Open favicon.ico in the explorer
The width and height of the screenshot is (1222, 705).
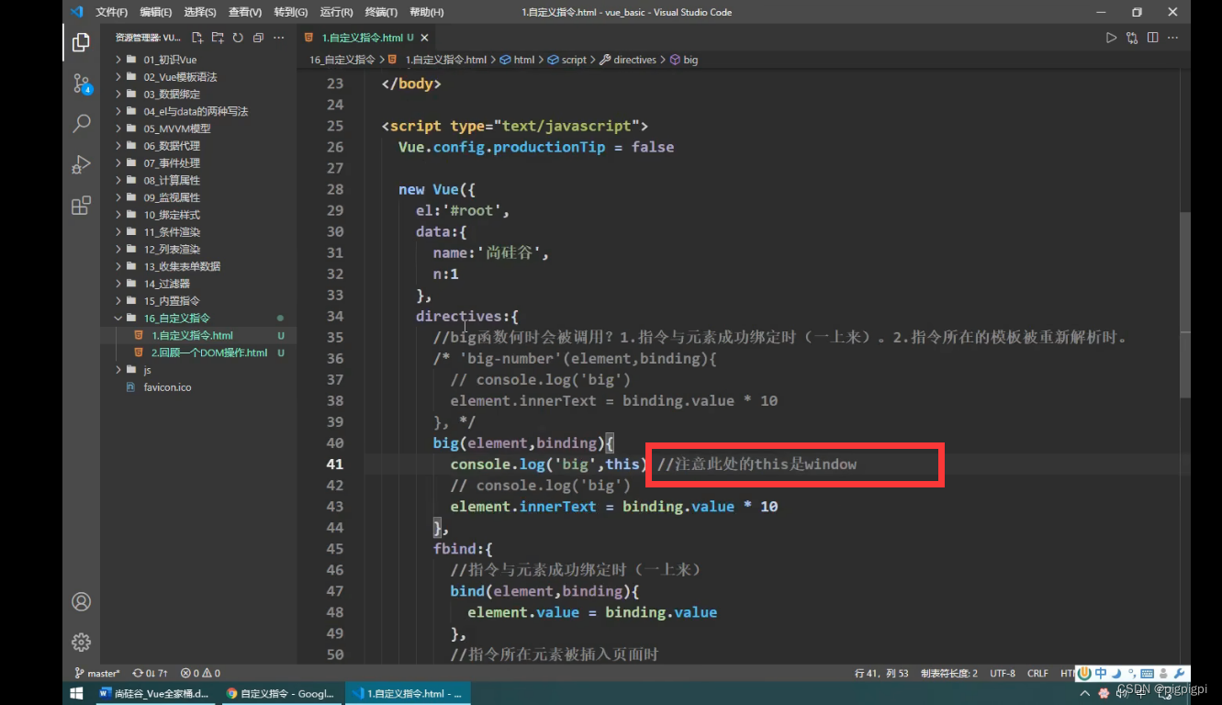(198, 386)
